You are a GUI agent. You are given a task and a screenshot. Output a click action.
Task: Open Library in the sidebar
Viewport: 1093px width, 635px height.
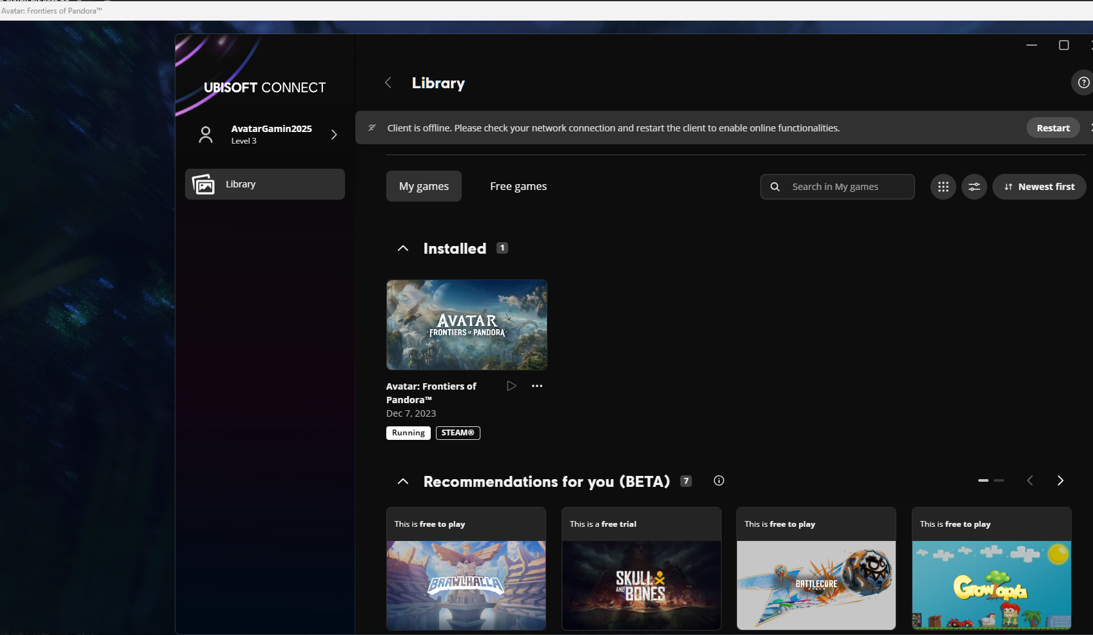pos(265,184)
